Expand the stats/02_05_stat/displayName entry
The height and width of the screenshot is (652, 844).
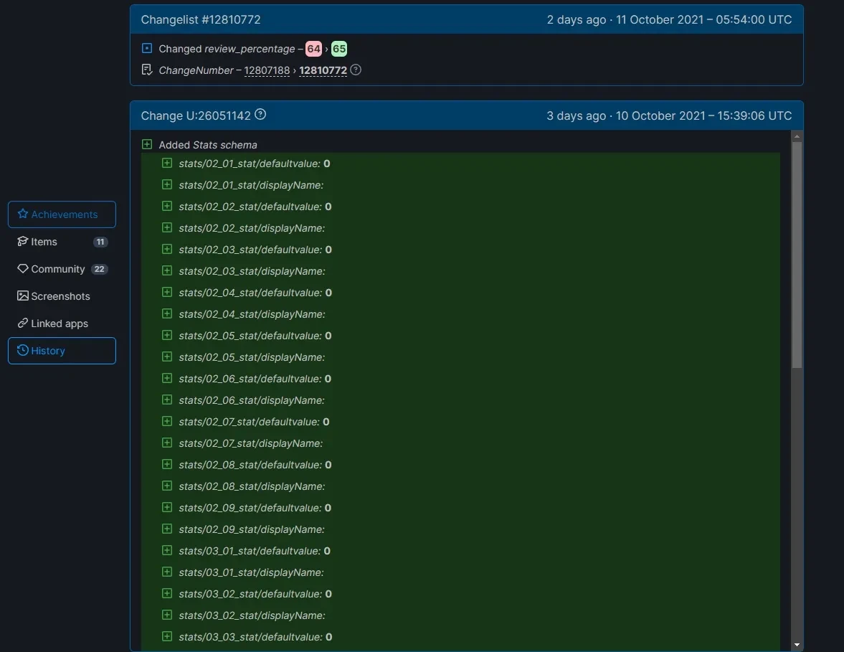[x=167, y=357]
